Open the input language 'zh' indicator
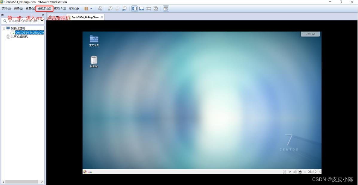This screenshot has height=185, width=358. [x=290, y=172]
